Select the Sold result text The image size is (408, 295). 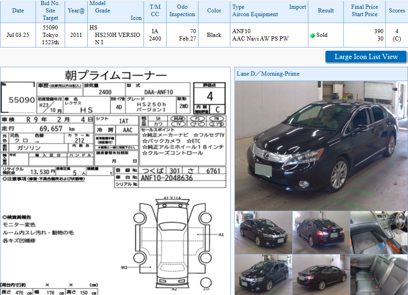322,35
